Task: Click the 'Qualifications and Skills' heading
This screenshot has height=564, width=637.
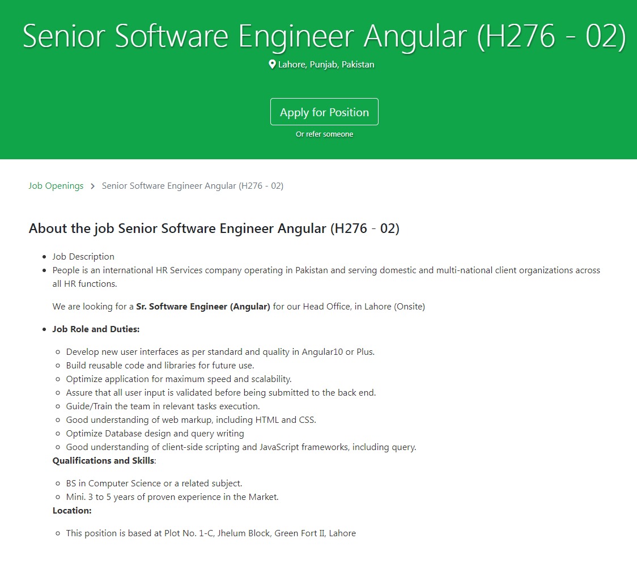Action: [103, 461]
